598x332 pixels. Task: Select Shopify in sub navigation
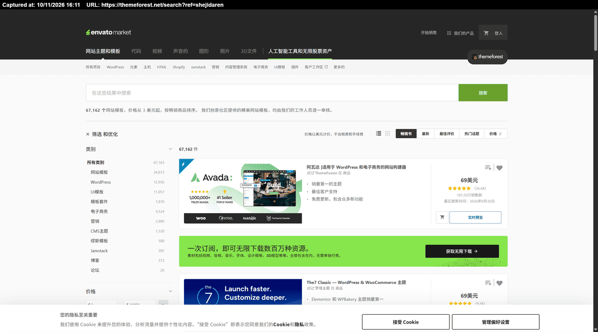pyautogui.click(x=179, y=67)
